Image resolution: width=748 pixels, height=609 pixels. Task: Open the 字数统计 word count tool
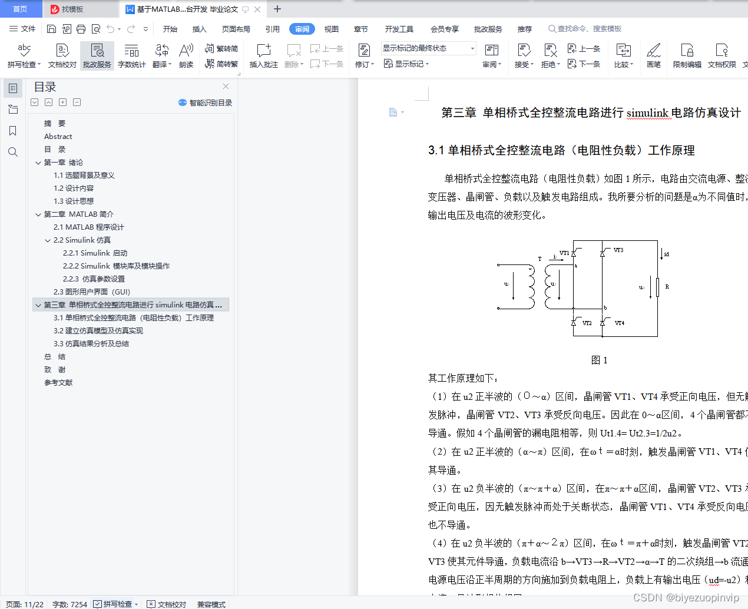[131, 56]
